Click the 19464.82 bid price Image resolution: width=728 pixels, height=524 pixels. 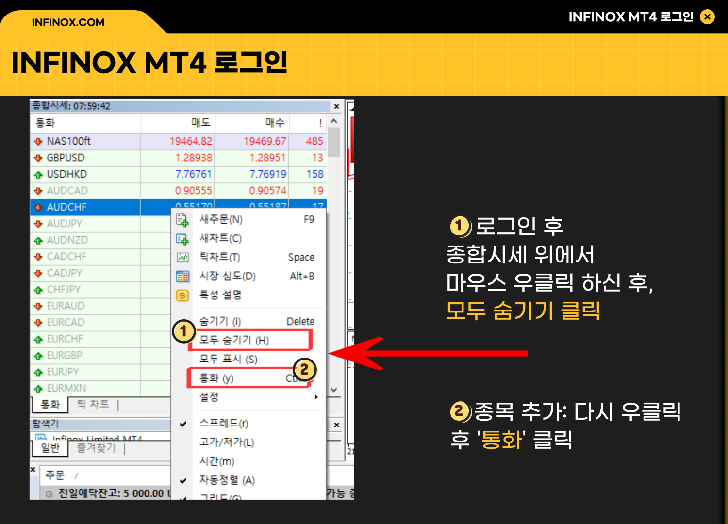click(191, 142)
